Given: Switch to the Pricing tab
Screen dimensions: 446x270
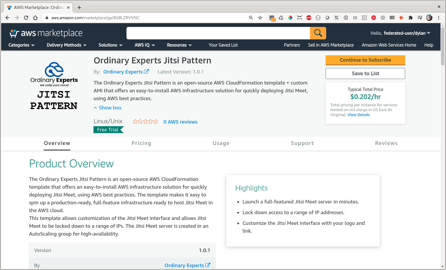Looking at the screenshot, I should coord(141,143).
